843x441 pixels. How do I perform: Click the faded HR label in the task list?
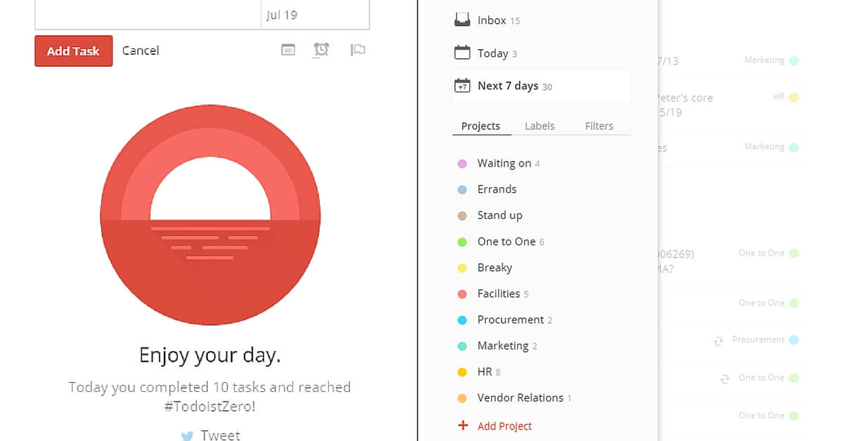tap(778, 97)
